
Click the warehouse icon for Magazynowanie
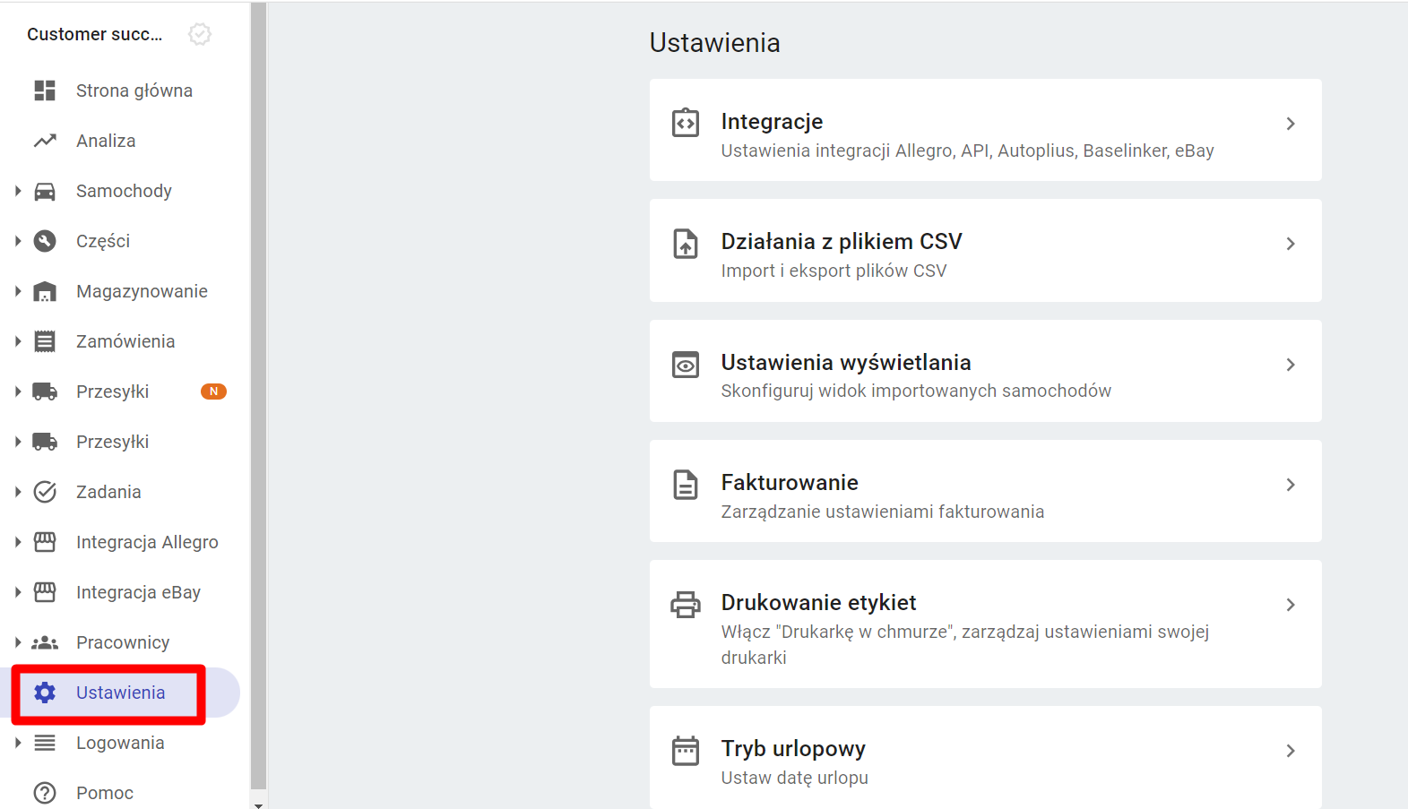pos(45,291)
